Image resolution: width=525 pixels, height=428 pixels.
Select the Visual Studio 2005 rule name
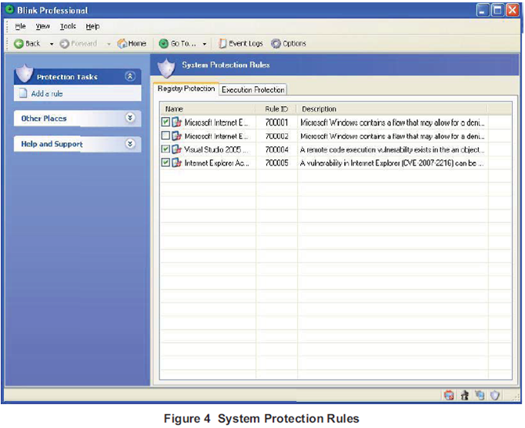[x=216, y=149]
